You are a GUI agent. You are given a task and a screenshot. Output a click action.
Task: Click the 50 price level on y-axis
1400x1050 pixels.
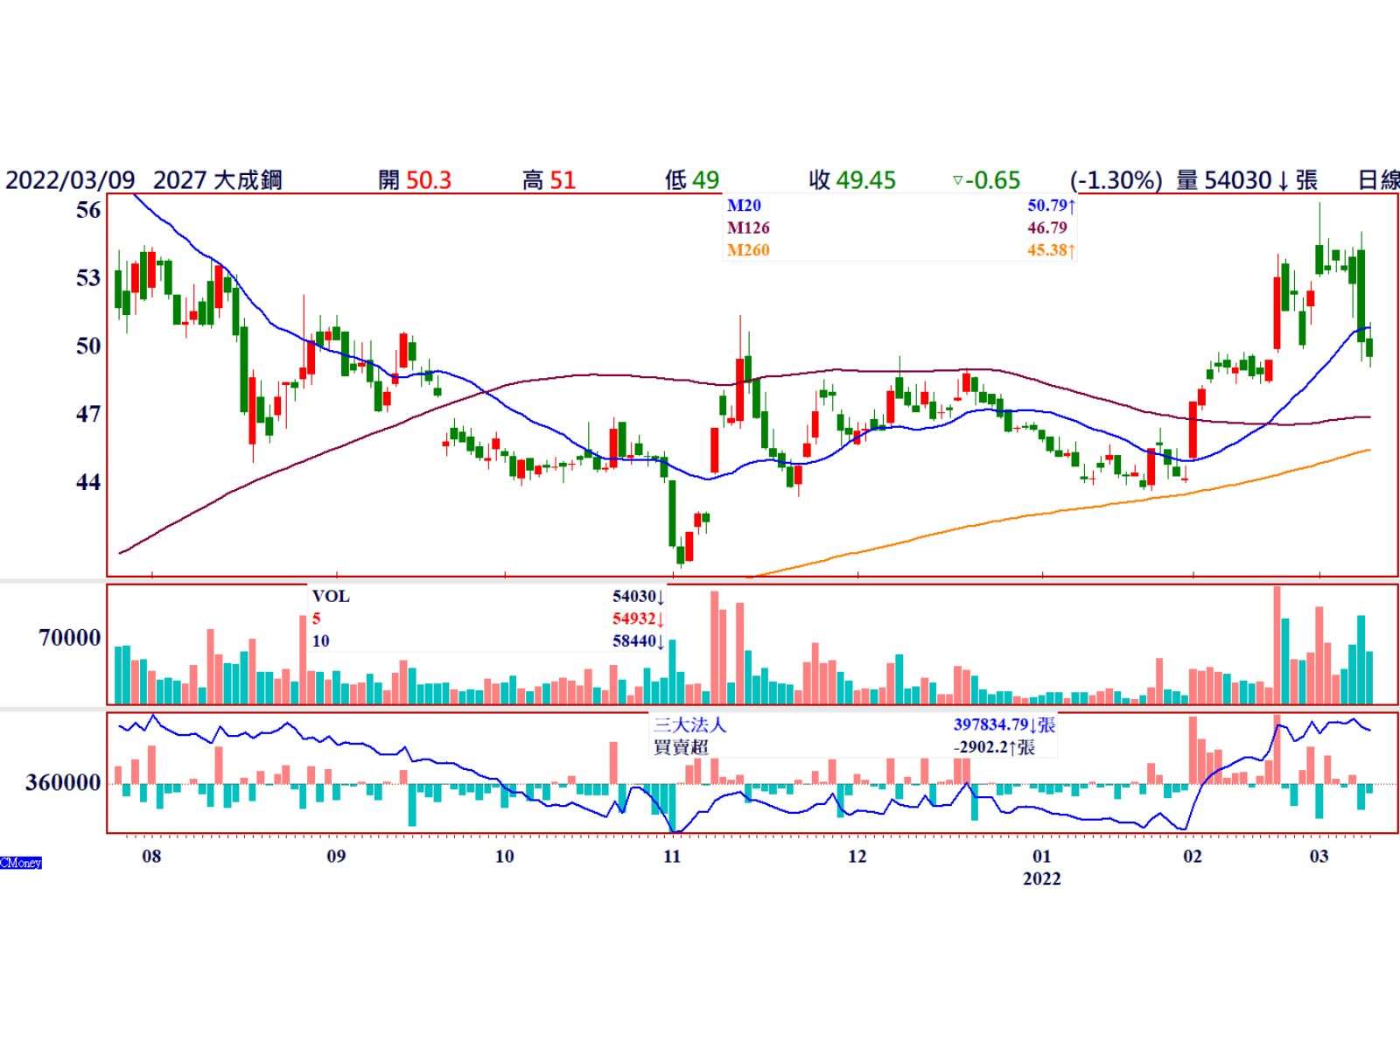pos(88,346)
